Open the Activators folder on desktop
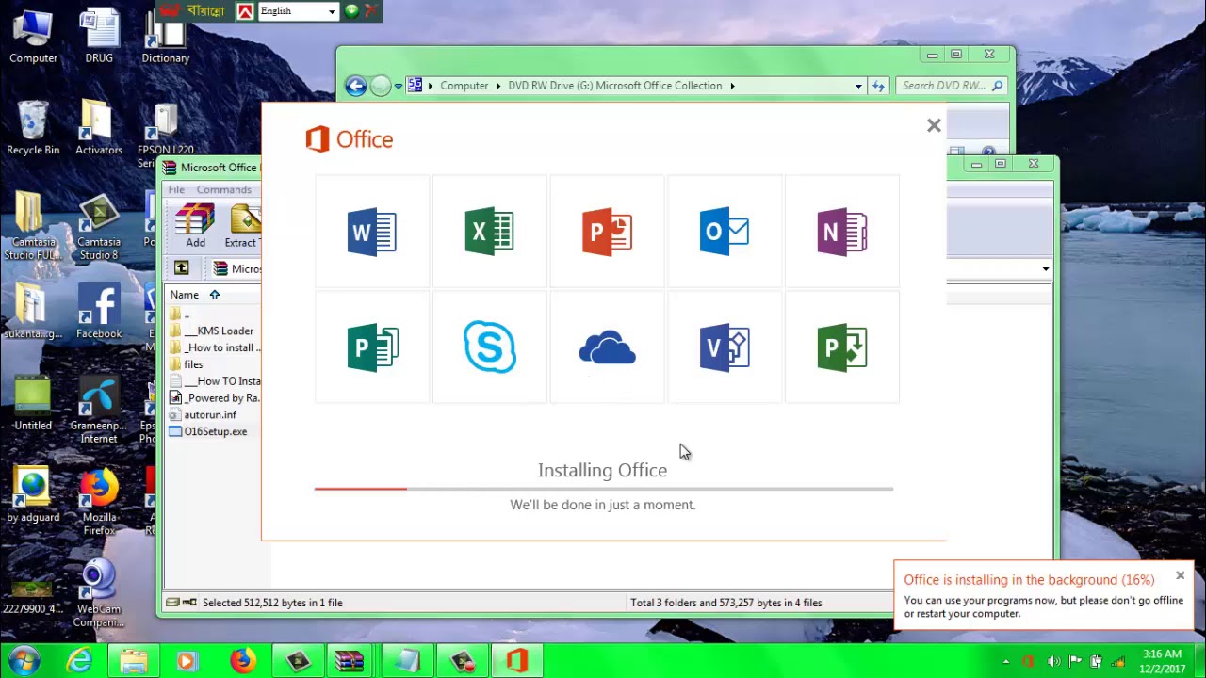 tap(99, 127)
